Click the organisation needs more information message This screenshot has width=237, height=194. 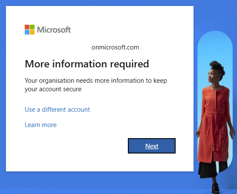pos(96,85)
